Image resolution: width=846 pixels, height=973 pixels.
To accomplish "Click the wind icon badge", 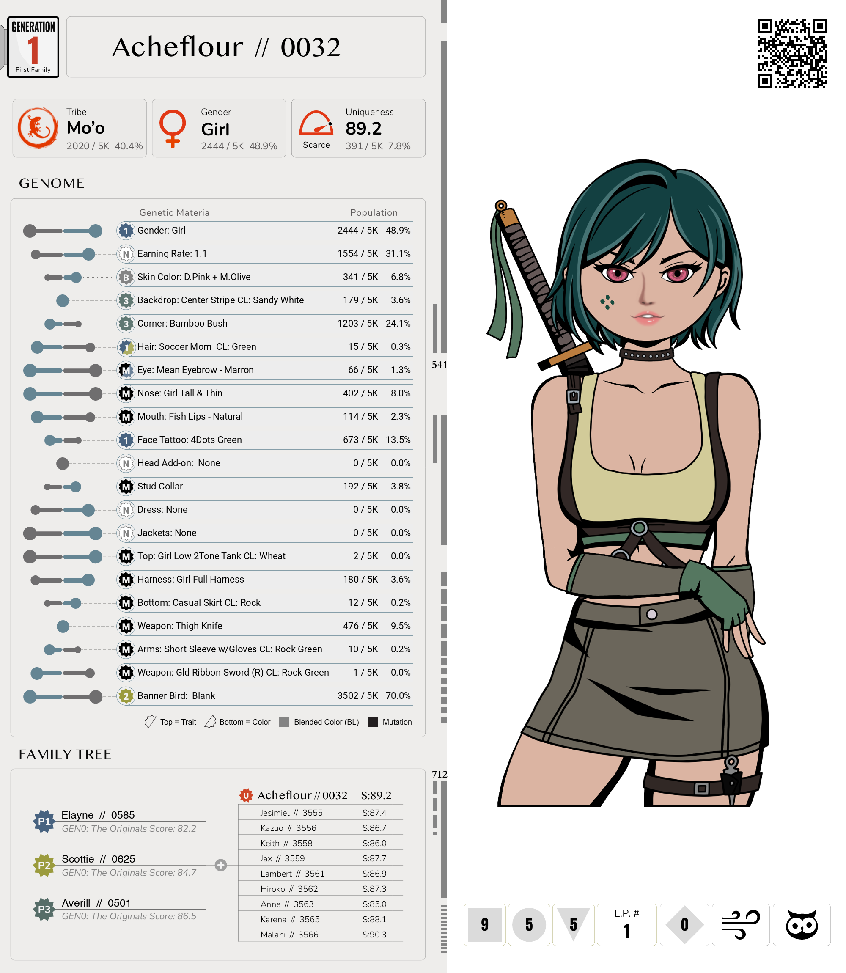I will [740, 924].
